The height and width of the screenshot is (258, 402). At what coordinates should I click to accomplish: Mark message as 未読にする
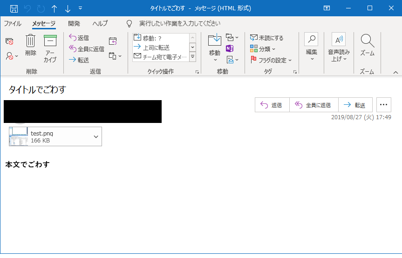(266, 38)
